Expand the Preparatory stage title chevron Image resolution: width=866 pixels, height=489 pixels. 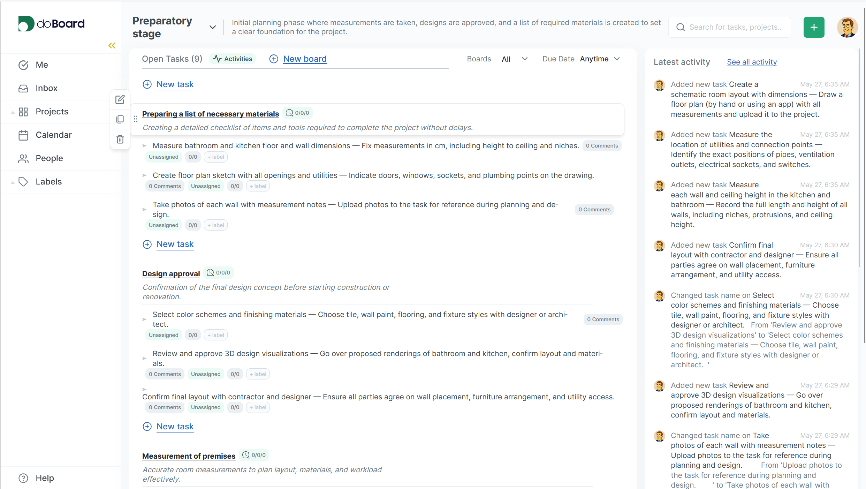(212, 27)
